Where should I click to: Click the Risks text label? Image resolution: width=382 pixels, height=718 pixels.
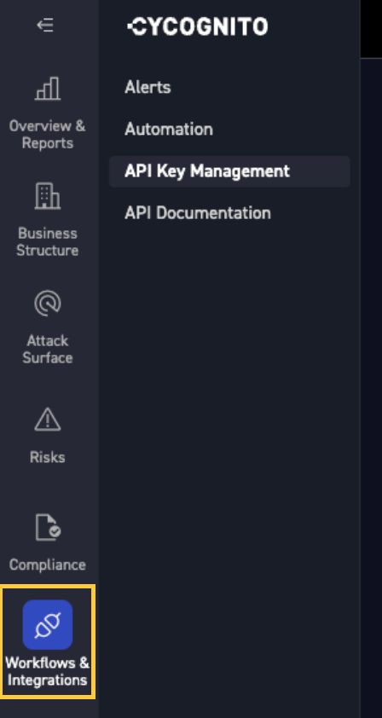(x=48, y=457)
